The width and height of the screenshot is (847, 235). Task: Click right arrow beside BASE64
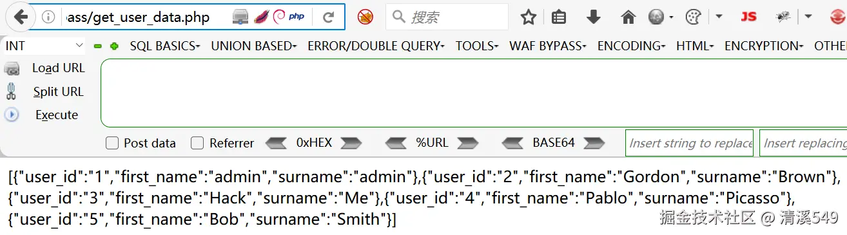(x=594, y=143)
